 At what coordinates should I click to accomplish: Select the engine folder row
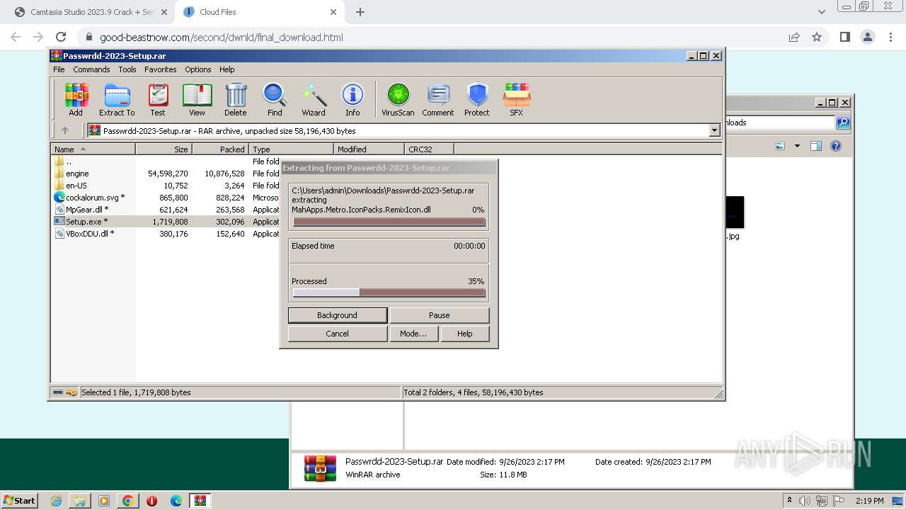click(166, 174)
